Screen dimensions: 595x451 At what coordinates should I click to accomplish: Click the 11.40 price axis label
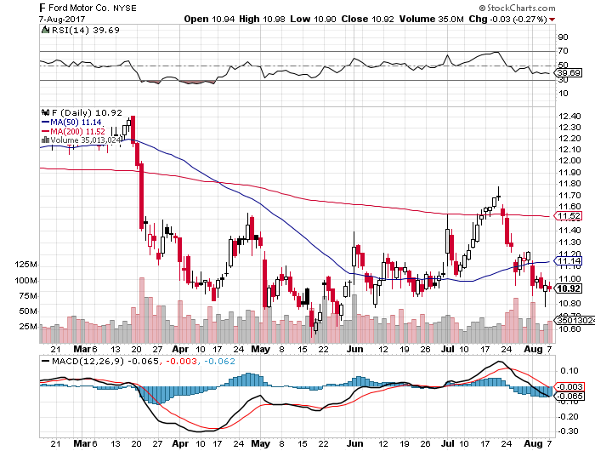(x=569, y=231)
